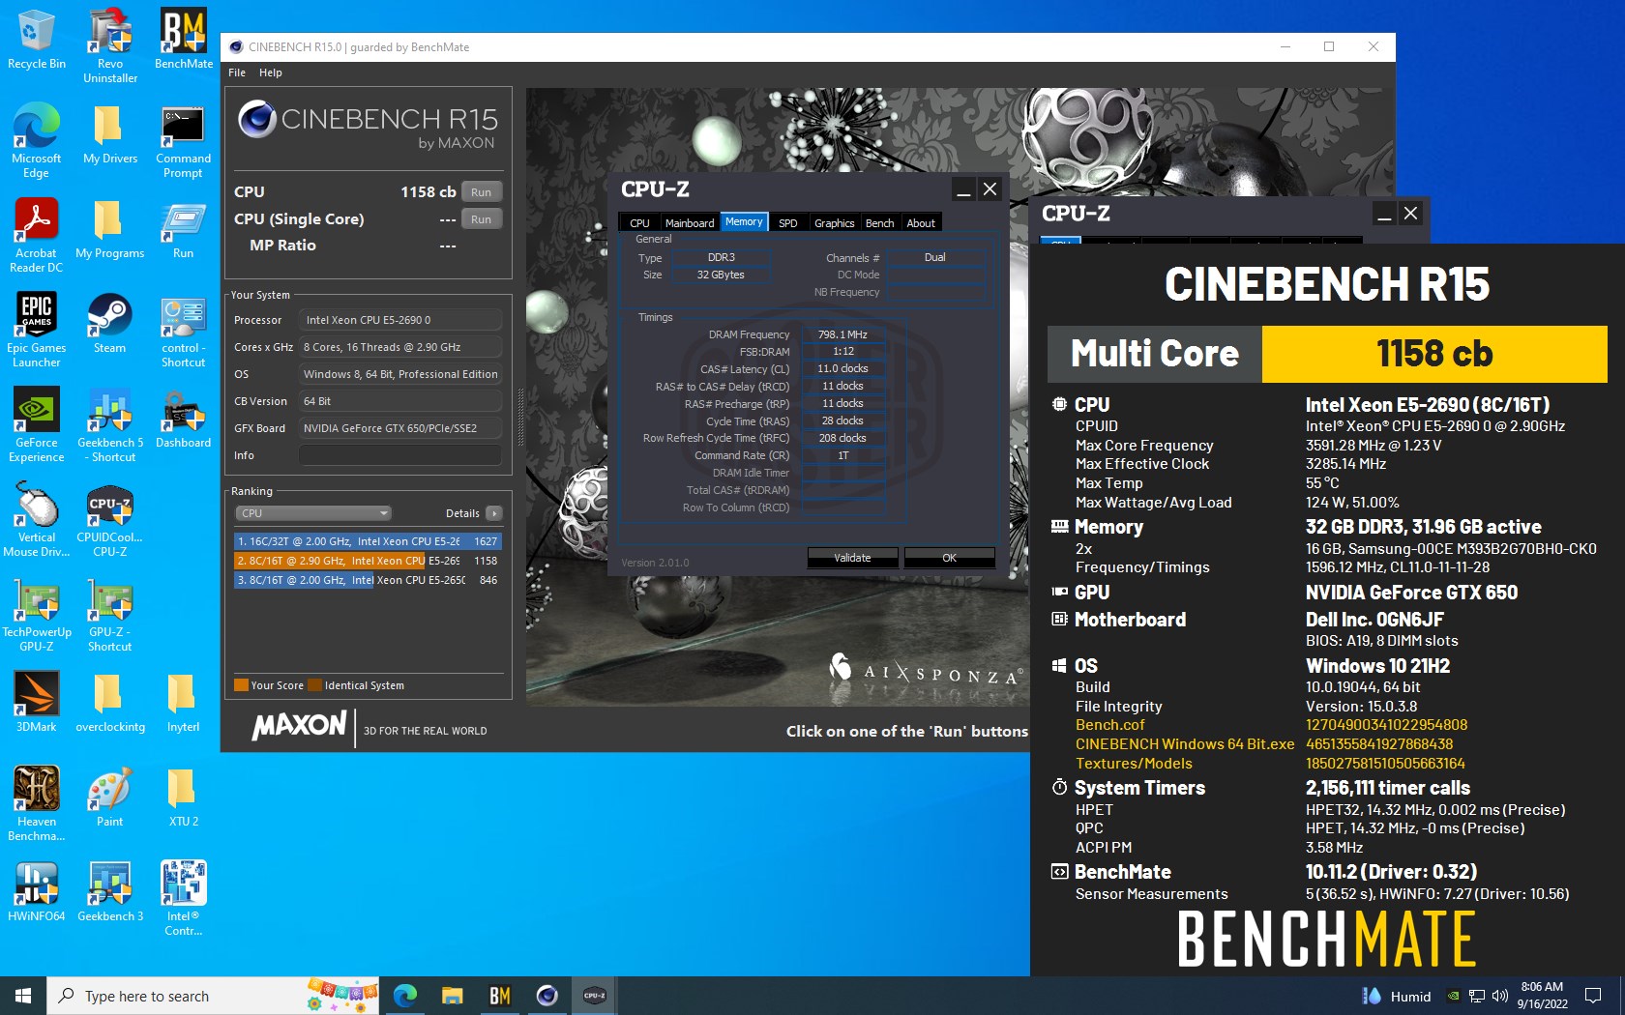Open XTU 2 folder icon
Screen dimensions: 1625x1015
[x=184, y=797]
